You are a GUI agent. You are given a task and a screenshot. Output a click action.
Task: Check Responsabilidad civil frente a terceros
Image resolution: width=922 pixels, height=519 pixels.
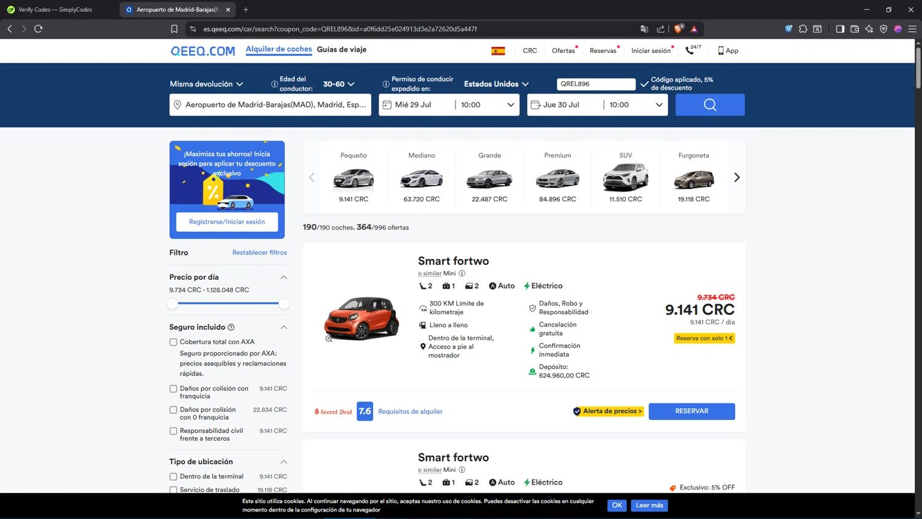tap(173, 431)
